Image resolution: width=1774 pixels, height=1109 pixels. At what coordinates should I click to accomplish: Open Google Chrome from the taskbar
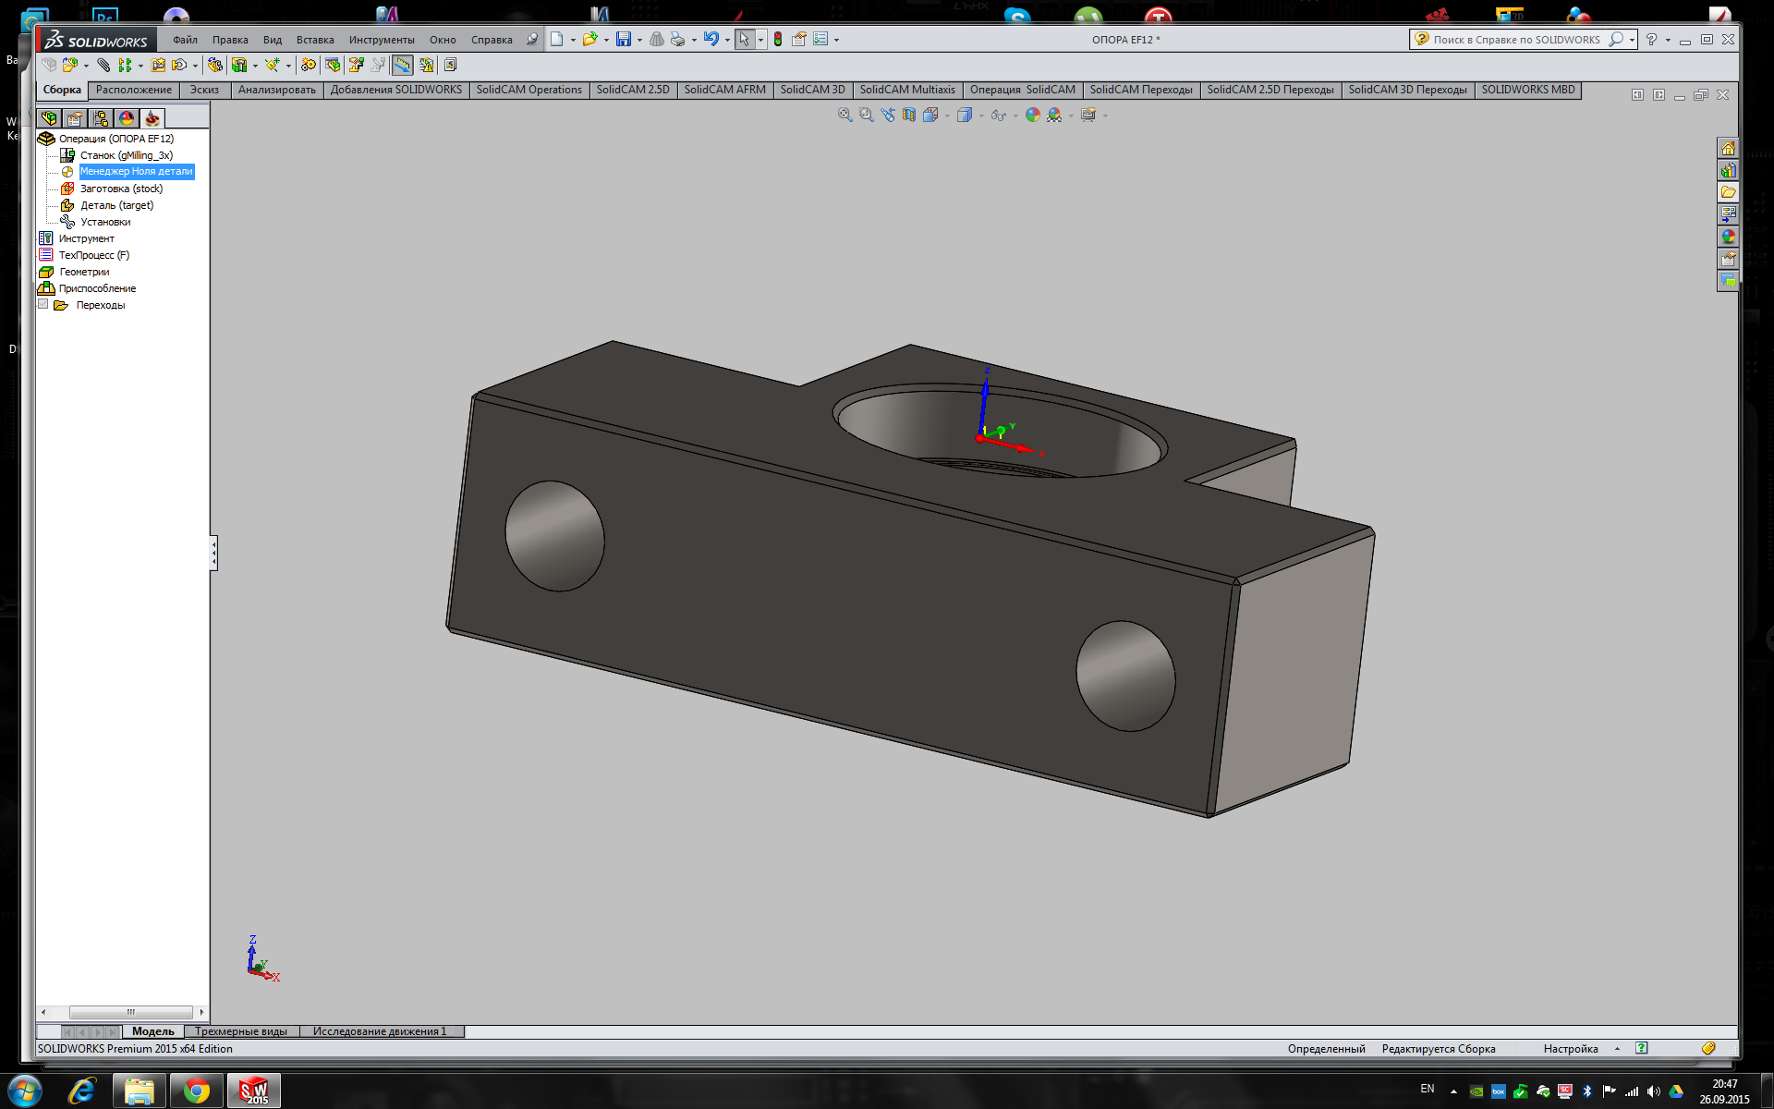[x=196, y=1091]
